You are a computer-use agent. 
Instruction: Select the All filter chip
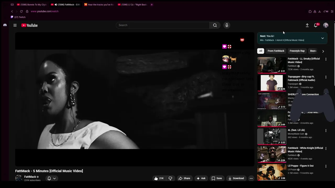261,51
